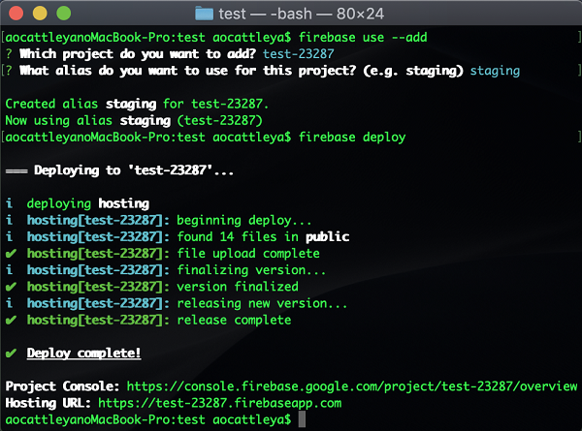Image resolution: width=582 pixels, height=431 pixels.
Task: Click the info marker beside 'beginning deploy...'
Action: point(9,220)
